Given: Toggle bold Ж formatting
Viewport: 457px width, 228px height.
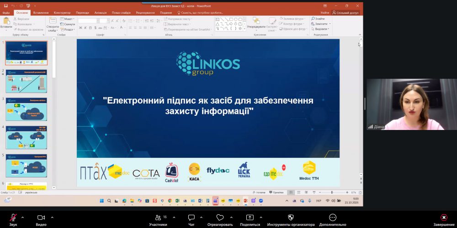Looking at the screenshot, I should tap(81, 28).
